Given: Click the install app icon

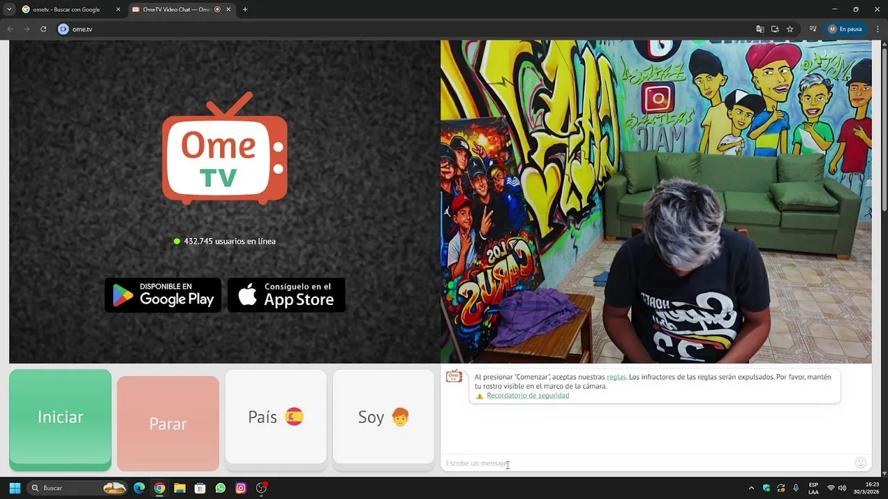Looking at the screenshot, I should tap(775, 29).
